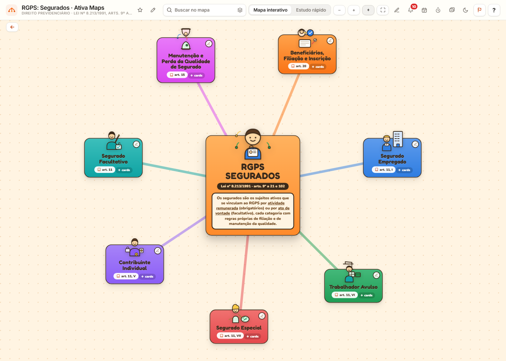
Task: Go back using the arrow button
Action: tap(12, 27)
